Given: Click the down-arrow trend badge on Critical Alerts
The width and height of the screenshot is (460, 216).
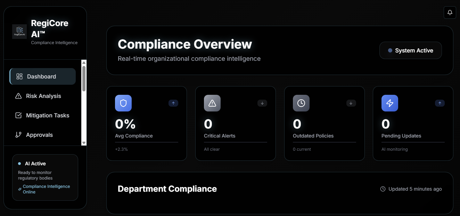Looking at the screenshot, I should (262, 103).
